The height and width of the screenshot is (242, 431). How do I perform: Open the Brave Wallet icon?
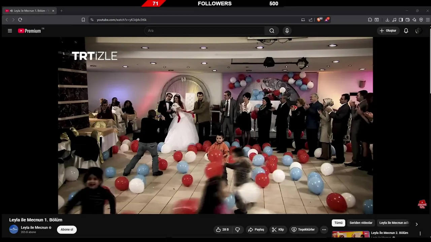point(407,20)
